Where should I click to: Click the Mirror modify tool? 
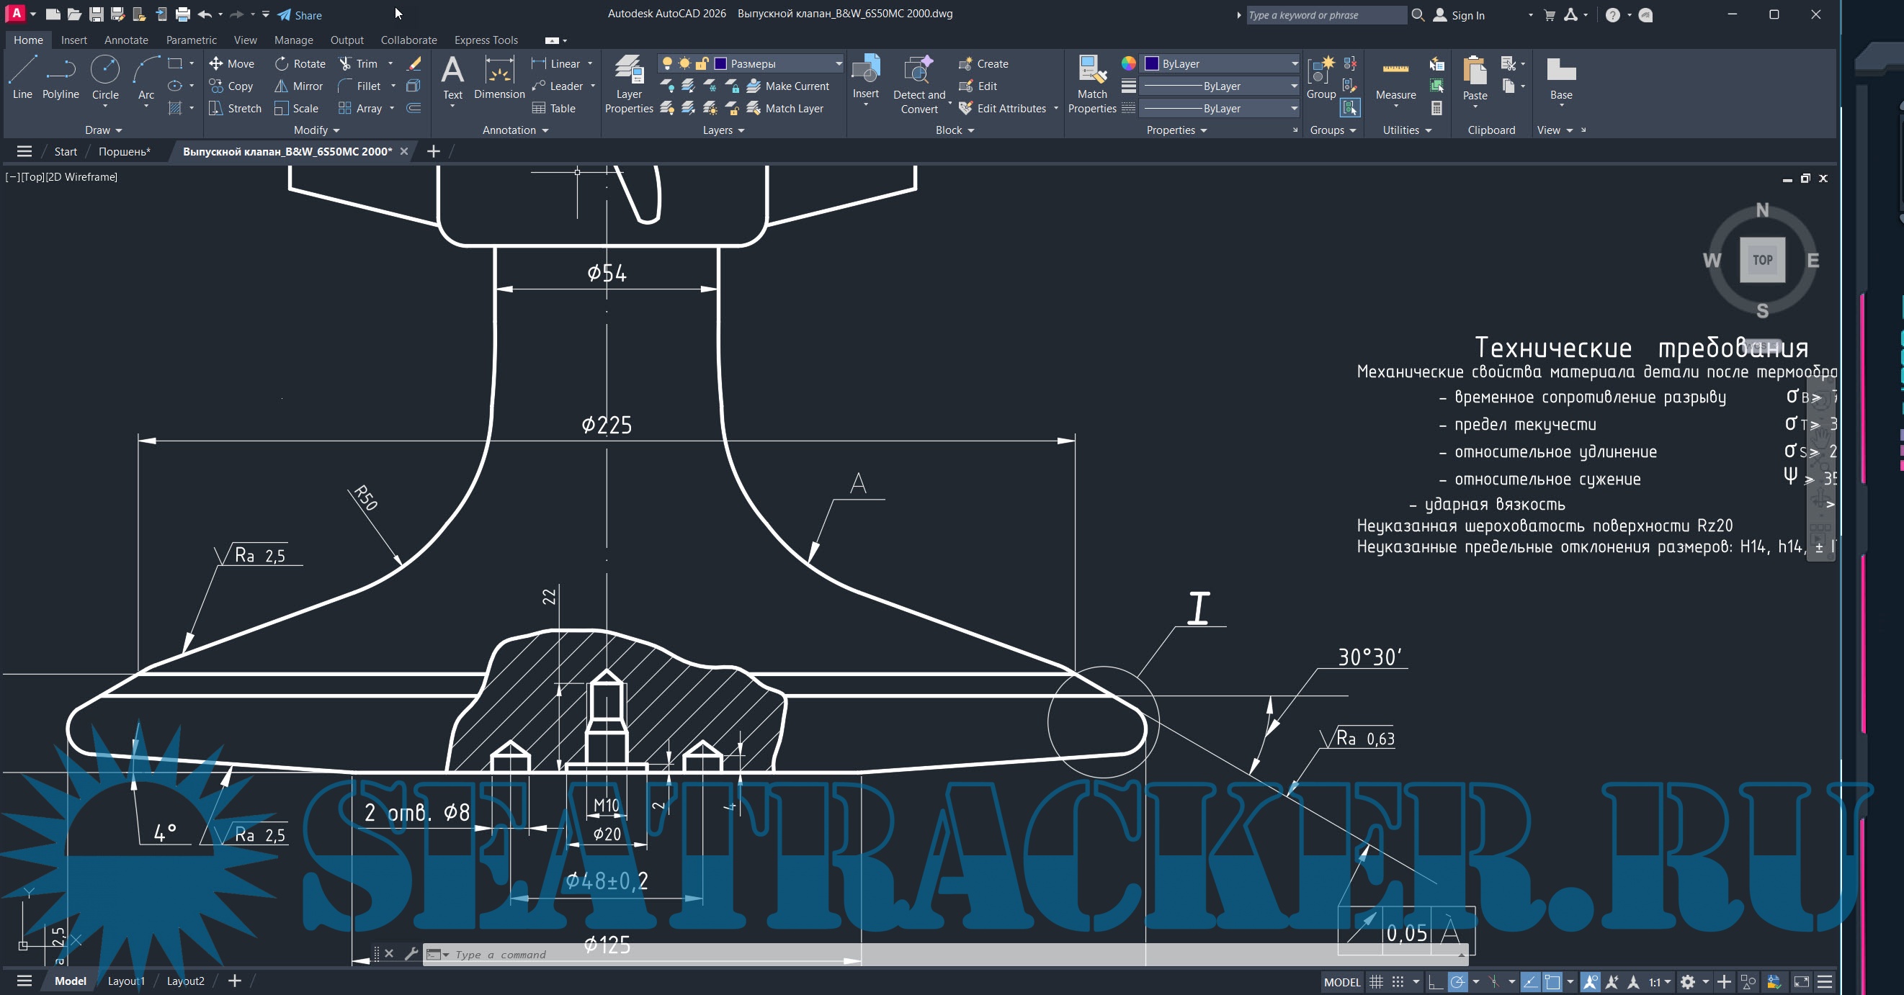(300, 86)
